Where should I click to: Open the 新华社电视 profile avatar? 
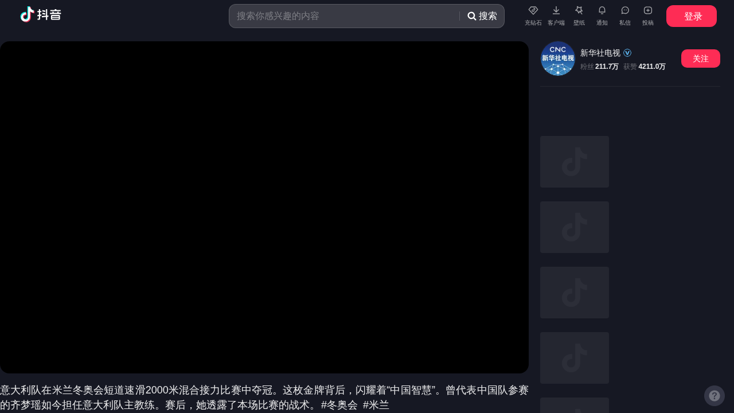click(x=557, y=59)
